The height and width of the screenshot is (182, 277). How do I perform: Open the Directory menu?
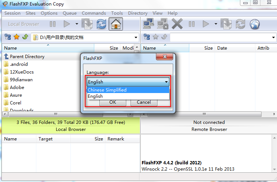tap(138, 13)
